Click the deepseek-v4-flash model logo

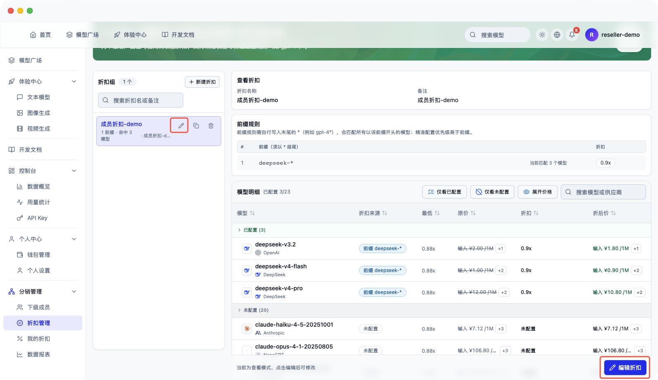[x=247, y=270]
